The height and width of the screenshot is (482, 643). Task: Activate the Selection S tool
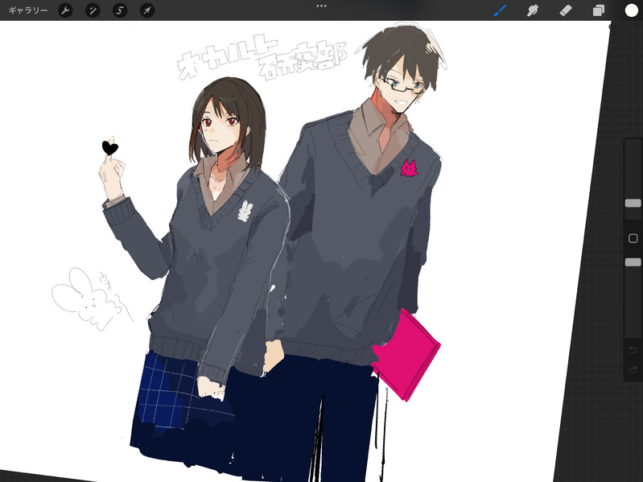click(x=120, y=10)
